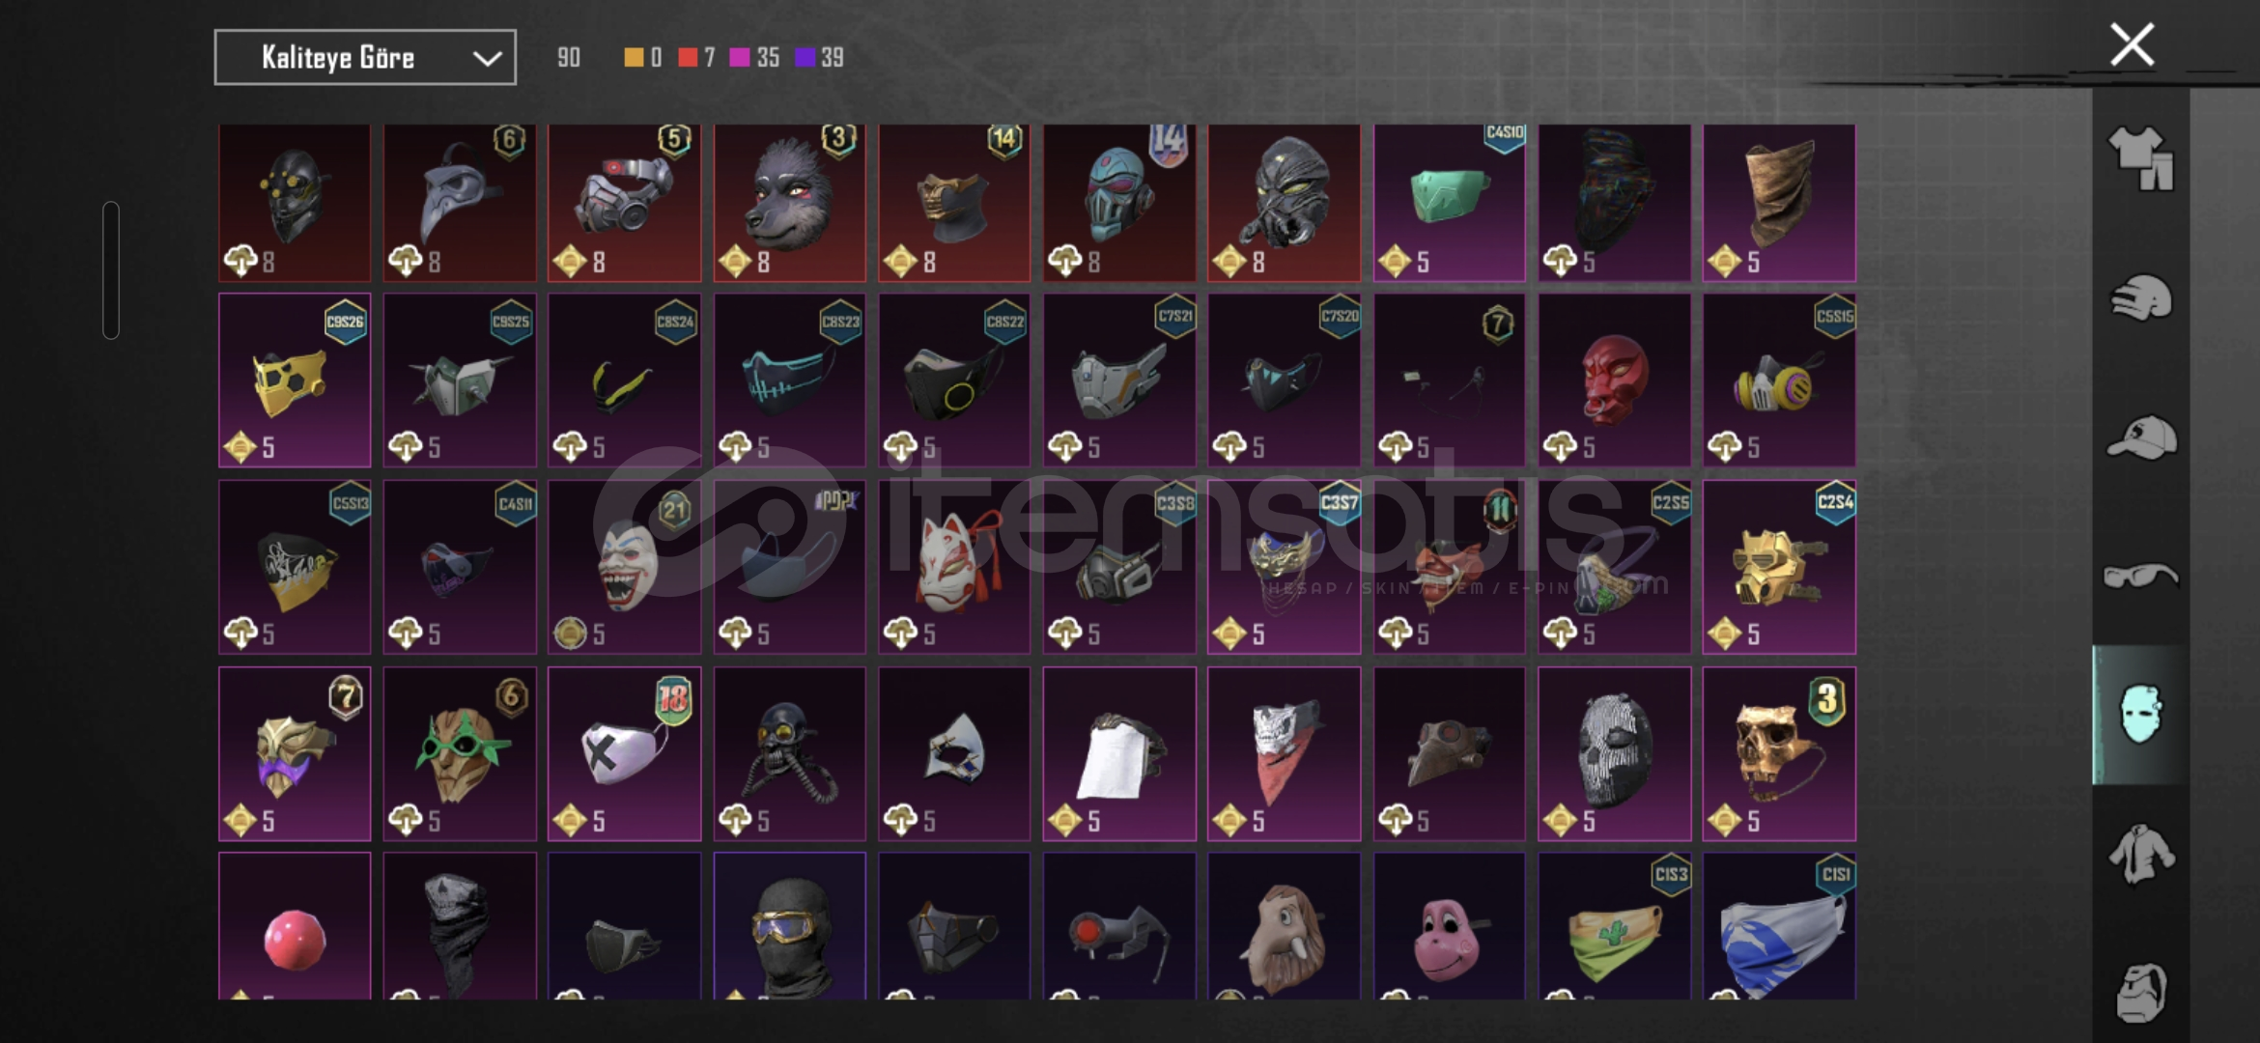The width and height of the screenshot is (2260, 1043).
Task: Filter by purple quality swatch
Action: 805,58
